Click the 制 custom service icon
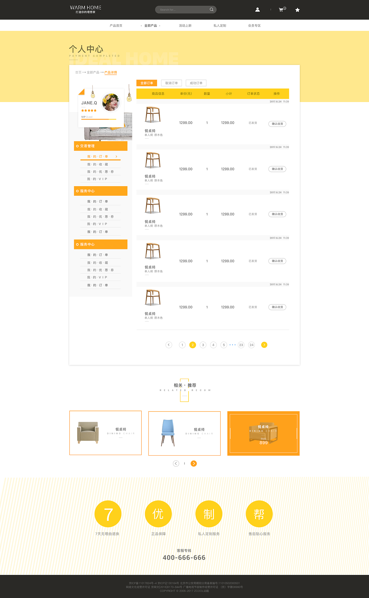Image resolution: width=369 pixels, height=598 pixels. tap(209, 514)
